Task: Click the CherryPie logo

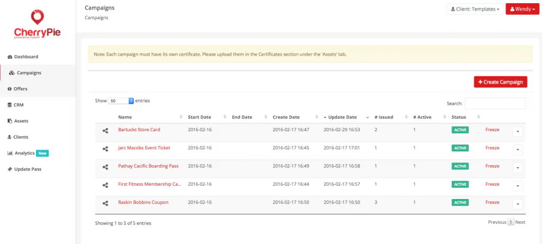Action: [38, 24]
